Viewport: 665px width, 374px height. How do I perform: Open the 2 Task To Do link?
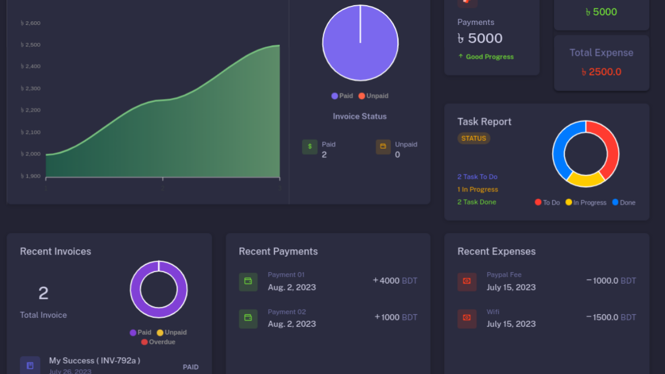477,177
